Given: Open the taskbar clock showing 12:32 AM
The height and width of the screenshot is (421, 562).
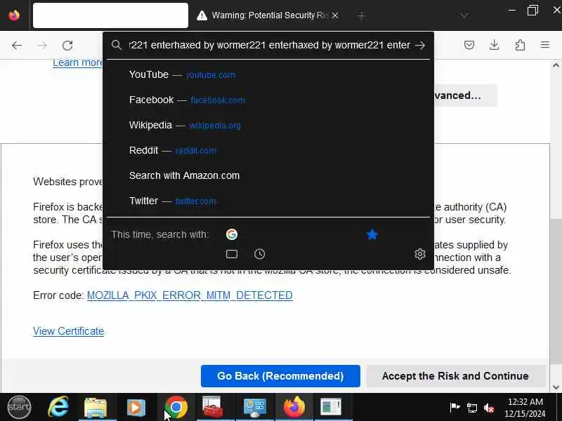Looking at the screenshot, I should [525, 408].
